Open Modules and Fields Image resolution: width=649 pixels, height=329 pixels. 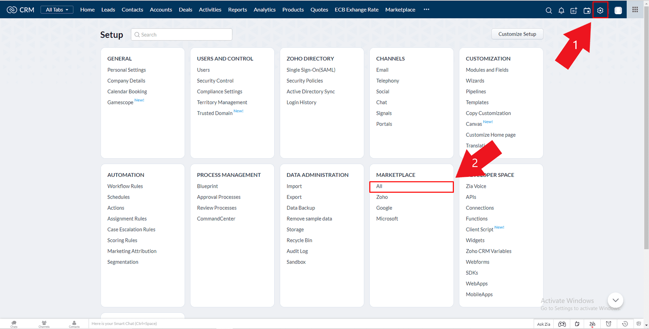pyautogui.click(x=487, y=70)
